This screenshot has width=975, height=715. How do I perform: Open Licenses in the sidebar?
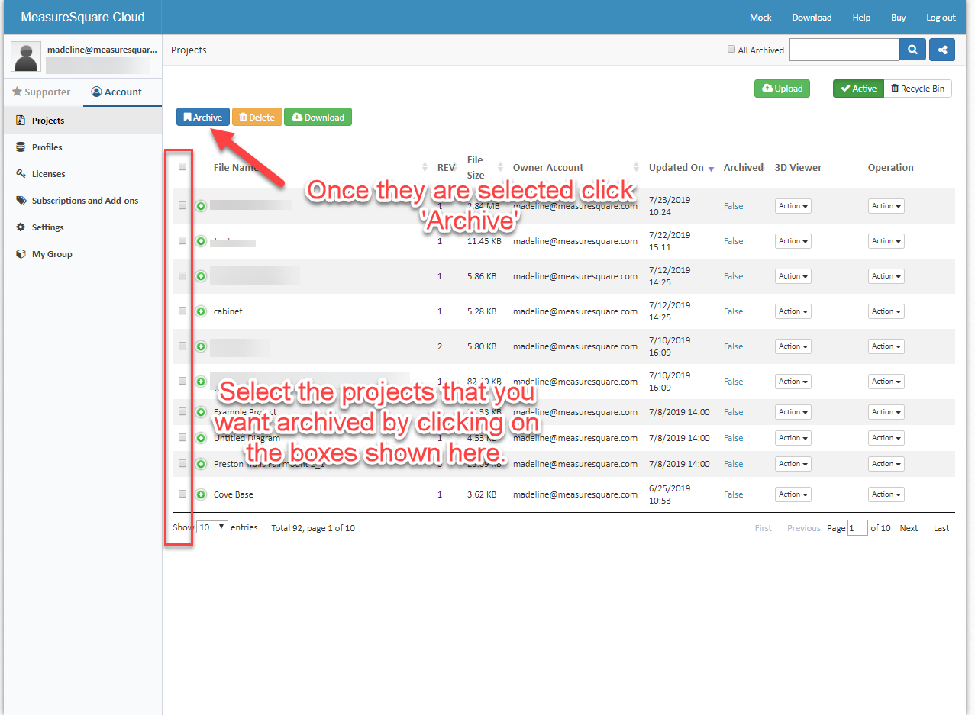(x=48, y=174)
